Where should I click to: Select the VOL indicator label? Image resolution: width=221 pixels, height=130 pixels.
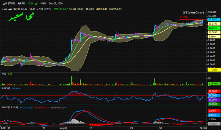point(4,74)
